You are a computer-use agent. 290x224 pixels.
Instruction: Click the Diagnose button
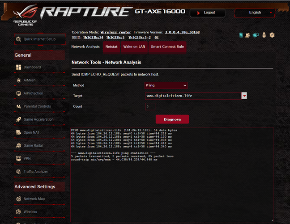coord(172,119)
